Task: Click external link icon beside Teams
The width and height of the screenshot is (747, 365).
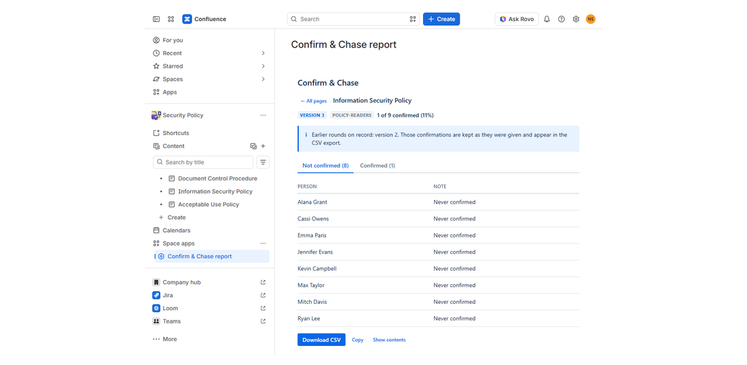Action: [x=263, y=321]
